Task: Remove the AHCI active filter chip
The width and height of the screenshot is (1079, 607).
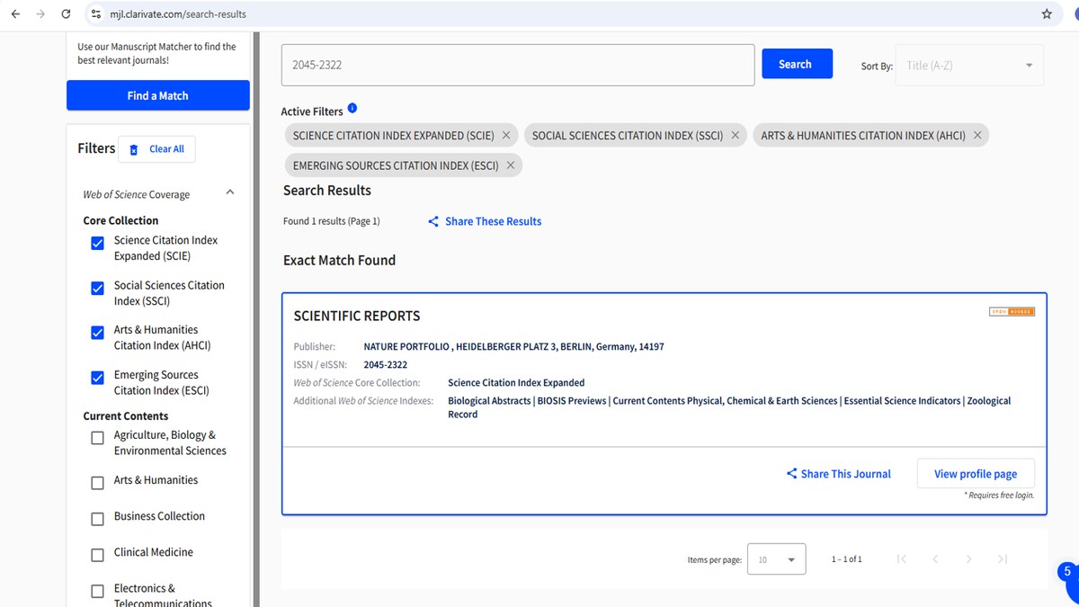Action: click(x=977, y=135)
